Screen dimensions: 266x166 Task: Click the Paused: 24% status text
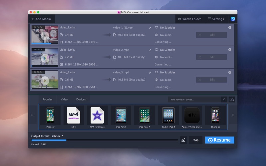[x=38, y=144]
